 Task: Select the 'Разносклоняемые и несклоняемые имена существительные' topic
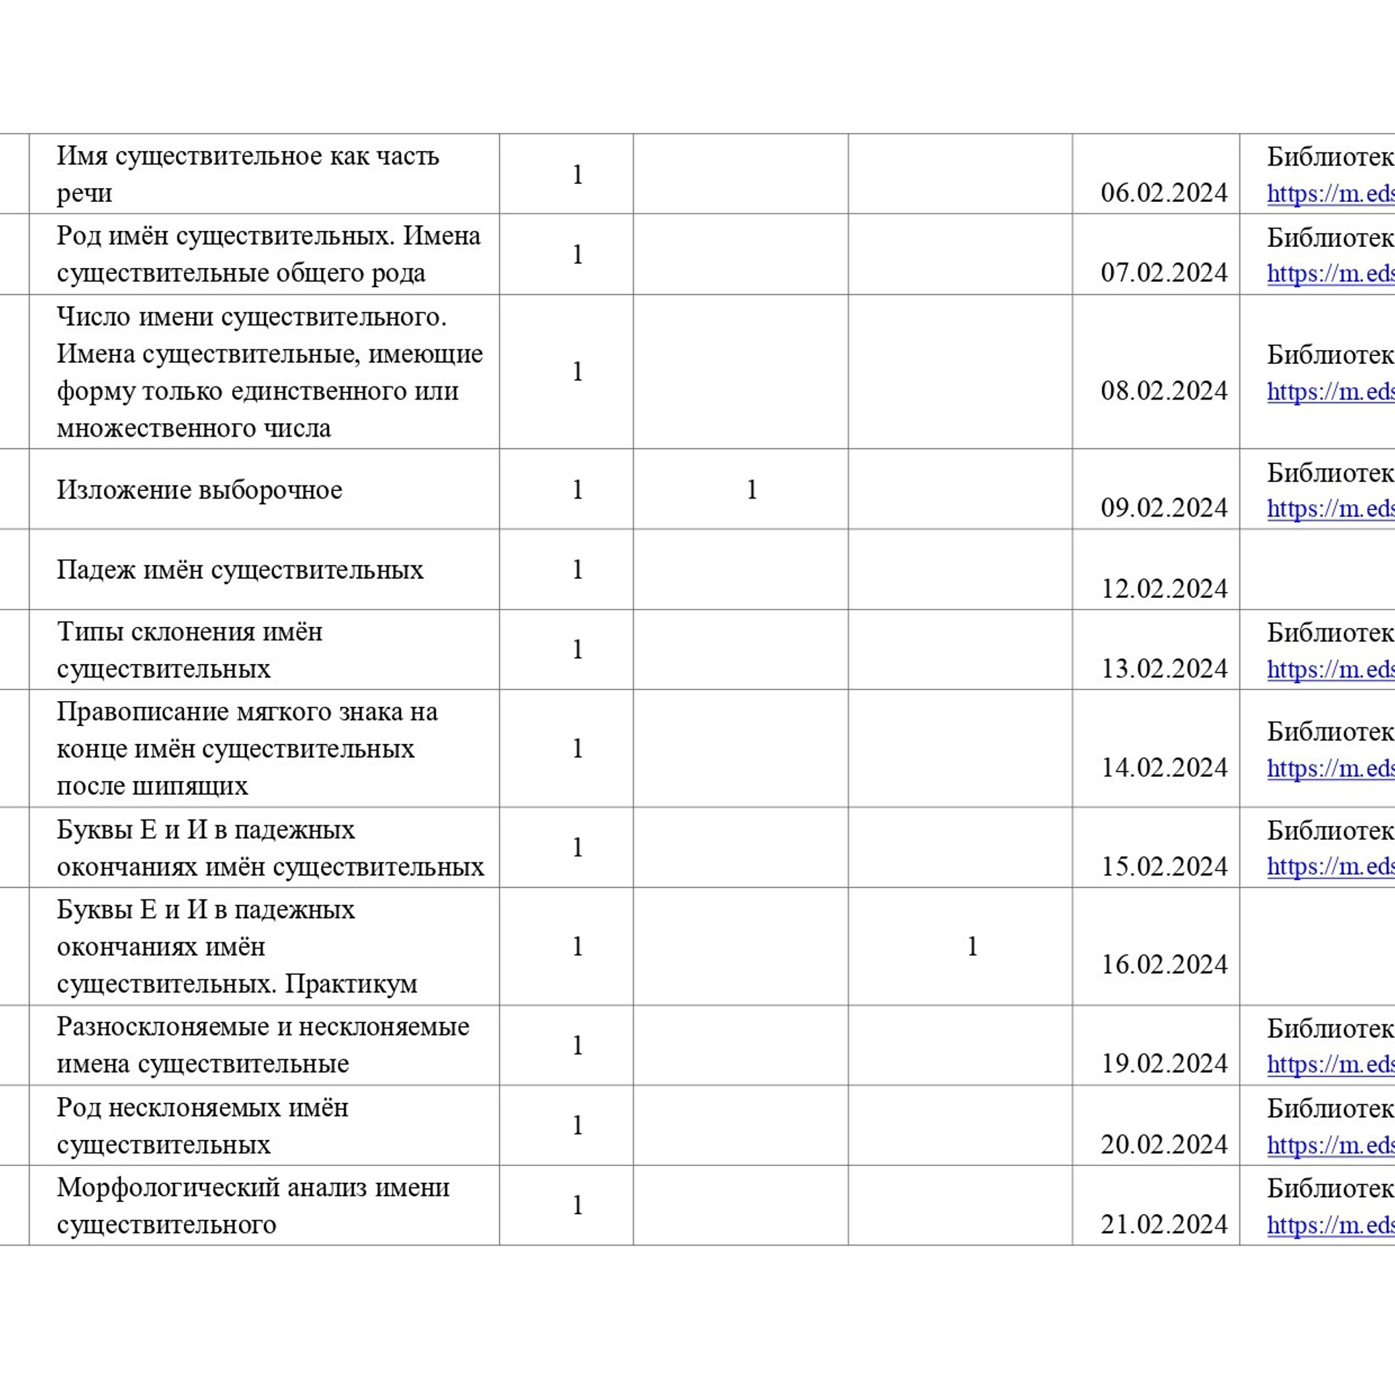tap(262, 1046)
